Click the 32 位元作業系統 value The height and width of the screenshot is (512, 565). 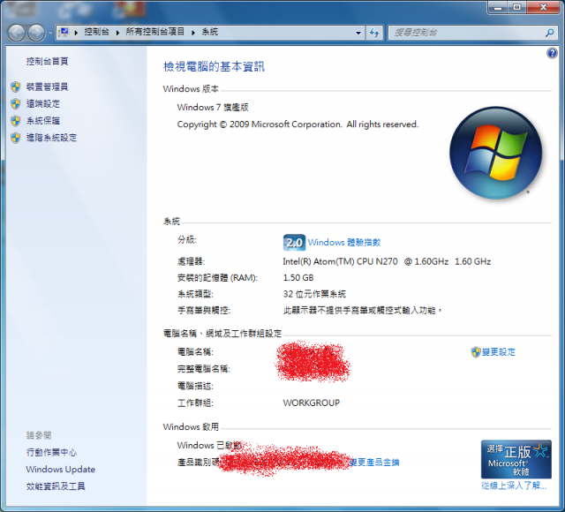click(x=314, y=294)
